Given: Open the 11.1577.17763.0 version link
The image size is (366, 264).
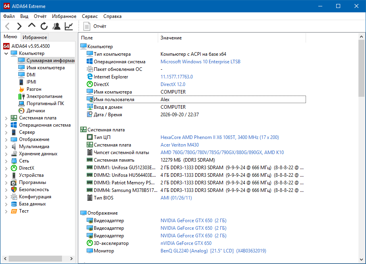Looking at the screenshot, I should coord(177,77).
